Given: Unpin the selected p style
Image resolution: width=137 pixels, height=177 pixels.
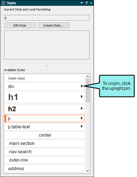Looking at the screenshot, I should 81,118.
